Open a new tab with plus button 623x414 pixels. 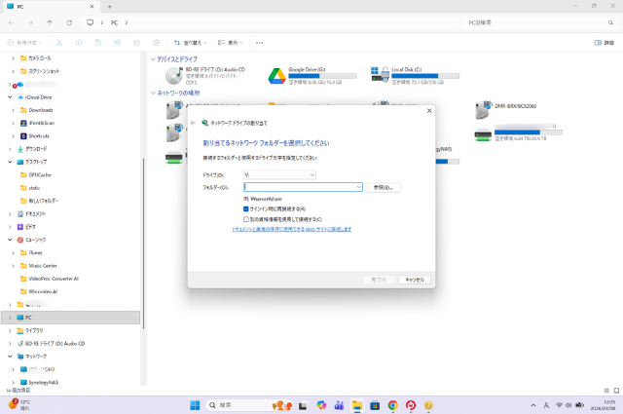click(109, 7)
